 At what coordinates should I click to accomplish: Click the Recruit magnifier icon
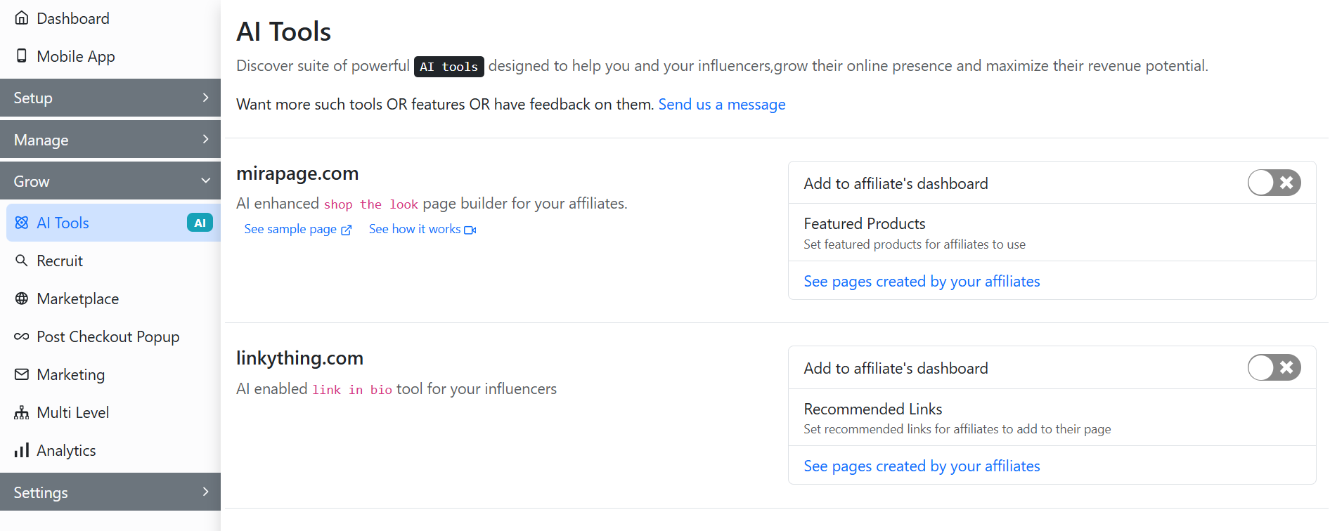pyautogui.click(x=22, y=261)
